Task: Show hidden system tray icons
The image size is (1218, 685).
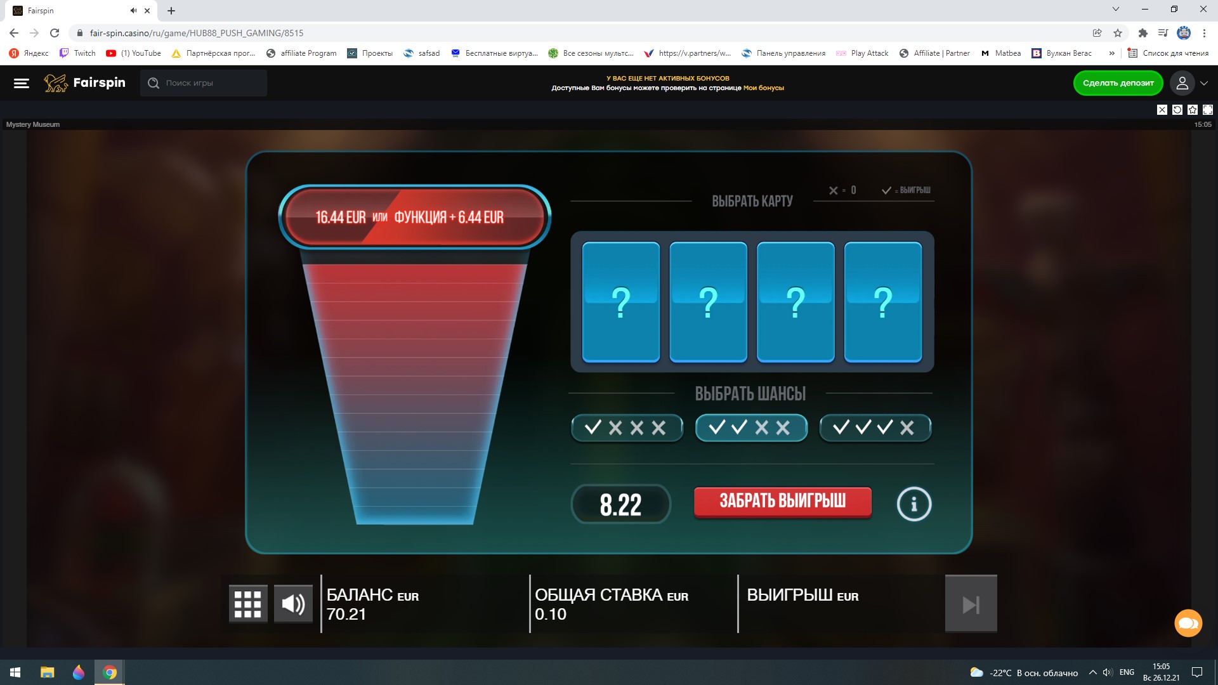Action: pos(1092,672)
